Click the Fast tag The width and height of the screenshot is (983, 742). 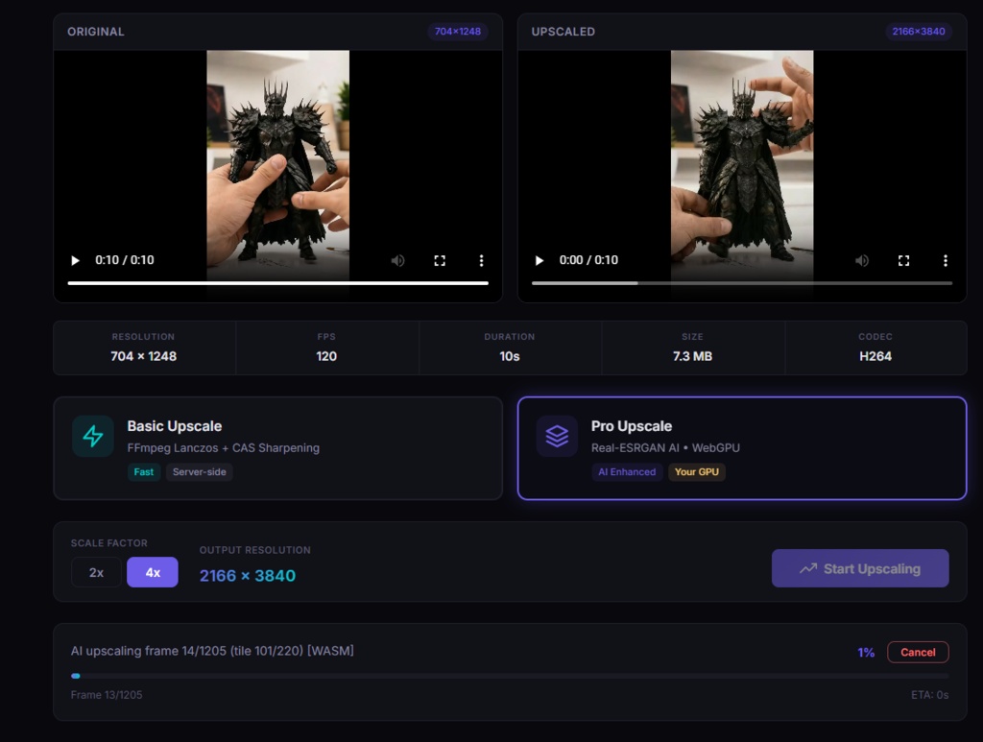click(x=144, y=472)
